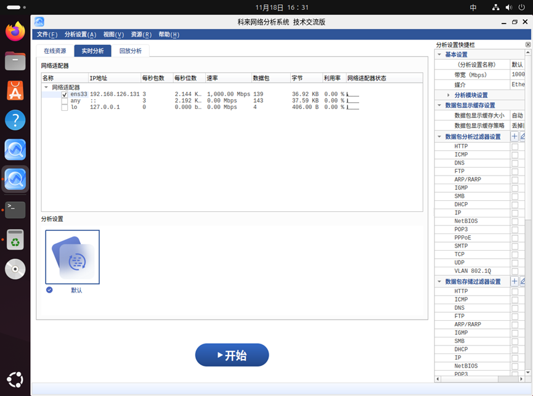533x396 pixels.
Task: Add a new packet analysis filter
Action: point(515,136)
